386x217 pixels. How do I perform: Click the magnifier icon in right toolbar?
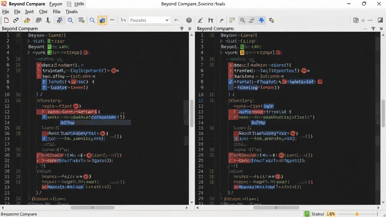[242, 20]
